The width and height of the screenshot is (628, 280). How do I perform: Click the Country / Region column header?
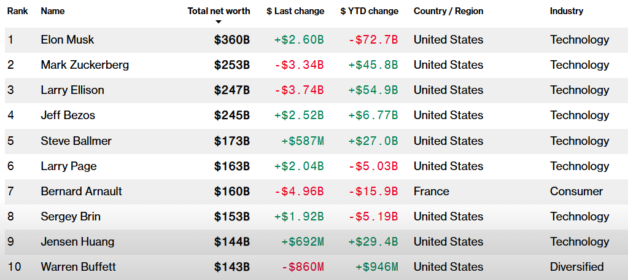tap(448, 11)
